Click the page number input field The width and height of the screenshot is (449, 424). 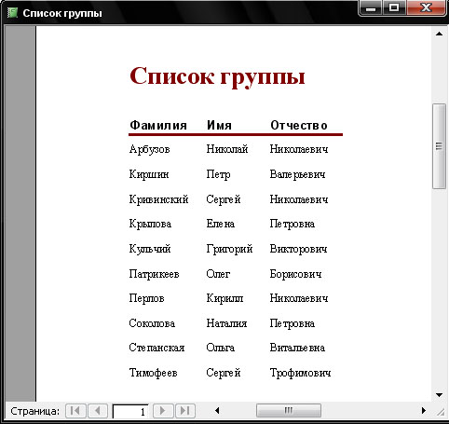pos(130,412)
